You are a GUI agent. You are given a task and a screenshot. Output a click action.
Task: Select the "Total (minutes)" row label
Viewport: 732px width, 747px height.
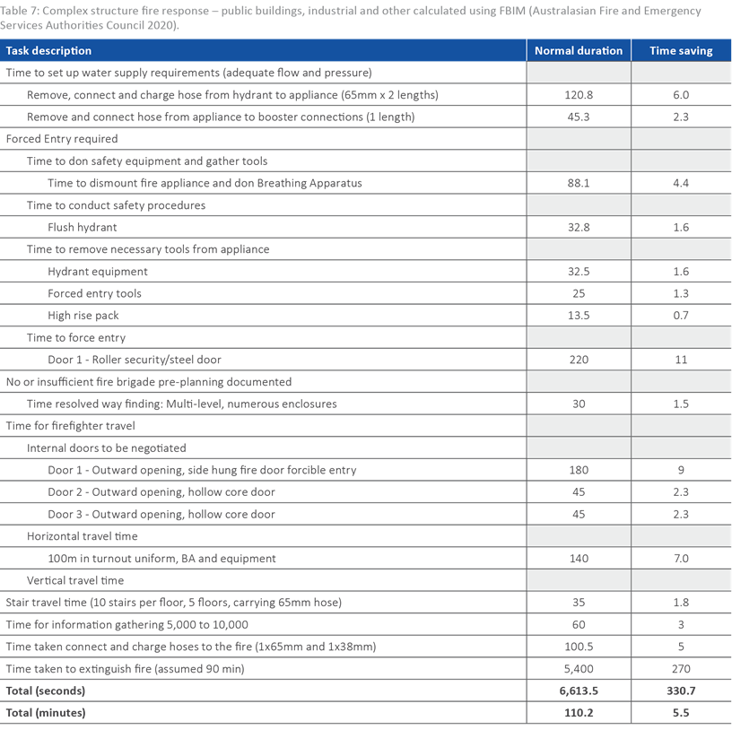coord(45,713)
